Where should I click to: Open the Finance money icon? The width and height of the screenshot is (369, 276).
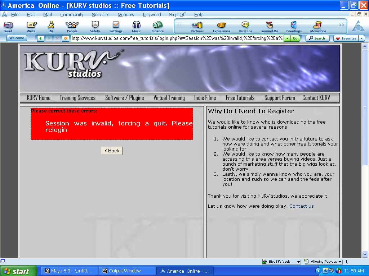pos(157,26)
